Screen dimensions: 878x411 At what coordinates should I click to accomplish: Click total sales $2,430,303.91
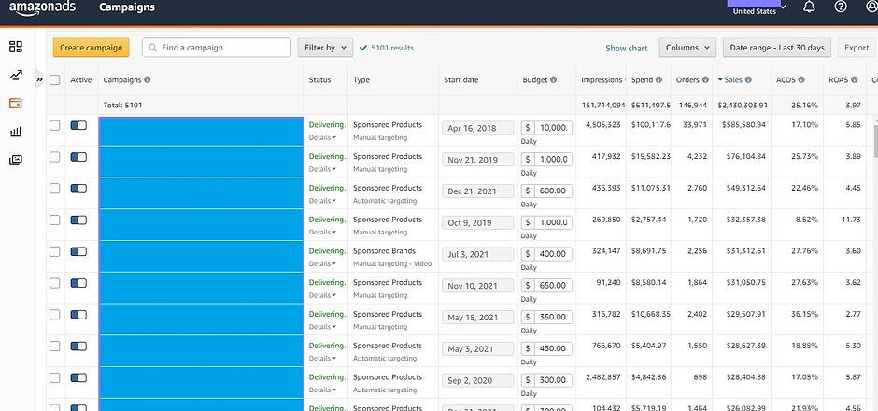[x=743, y=105]
